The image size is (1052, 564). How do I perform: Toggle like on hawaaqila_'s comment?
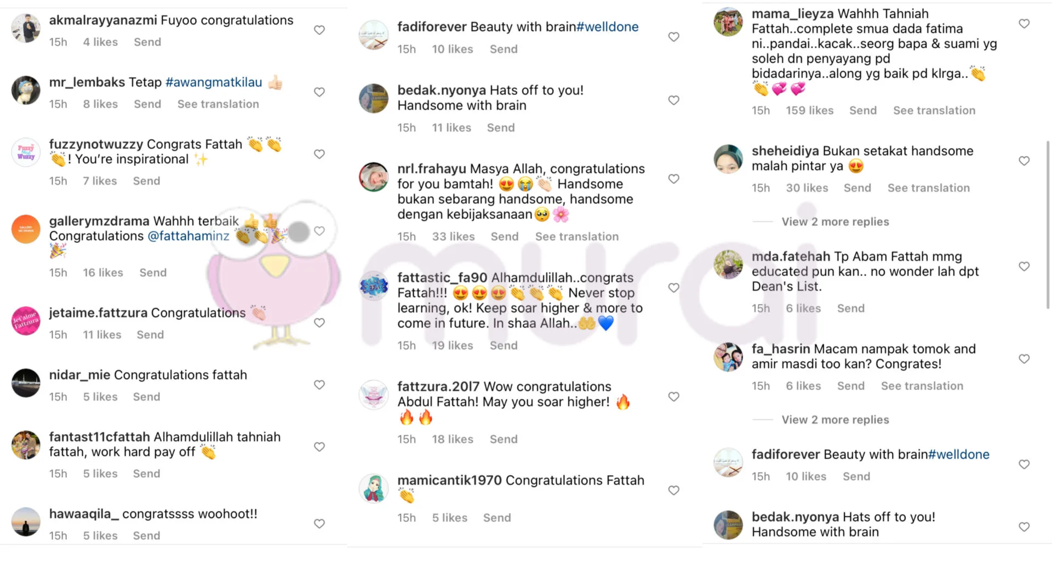coord(319,523)
